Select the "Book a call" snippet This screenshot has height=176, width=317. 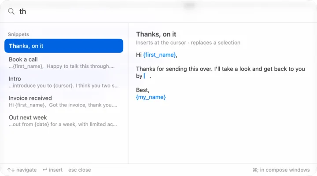click(x=64, y=62)
